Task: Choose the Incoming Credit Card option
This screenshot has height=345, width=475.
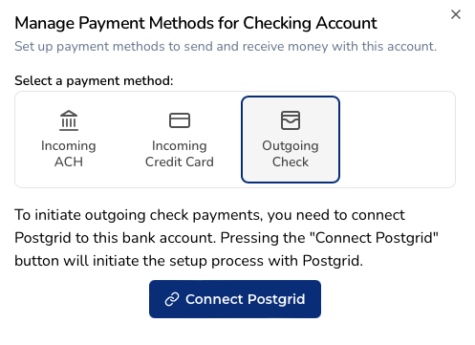Action: (x=180, y=140)
